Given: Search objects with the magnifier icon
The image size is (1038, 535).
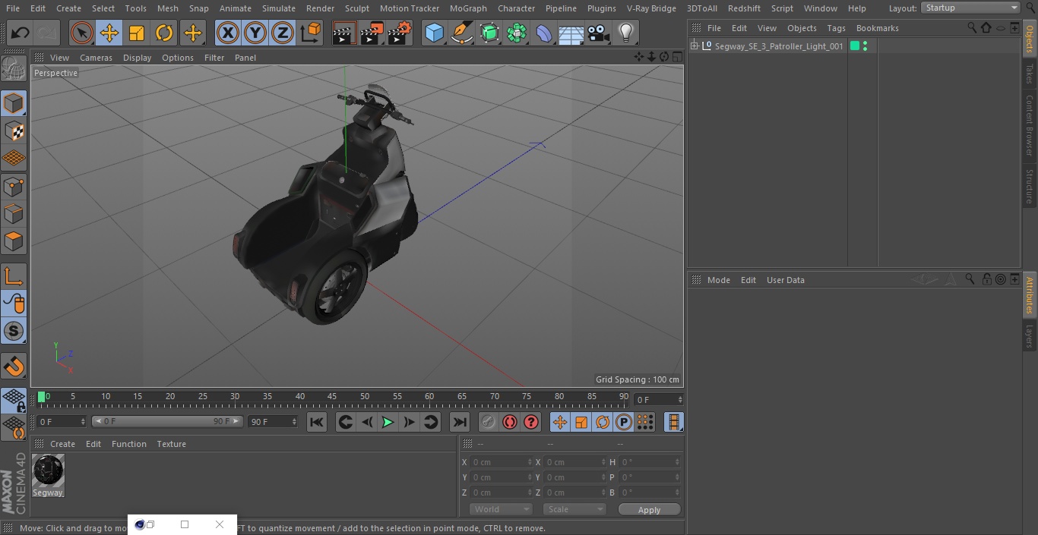Looking at the screenshot, I should point(972,27).
